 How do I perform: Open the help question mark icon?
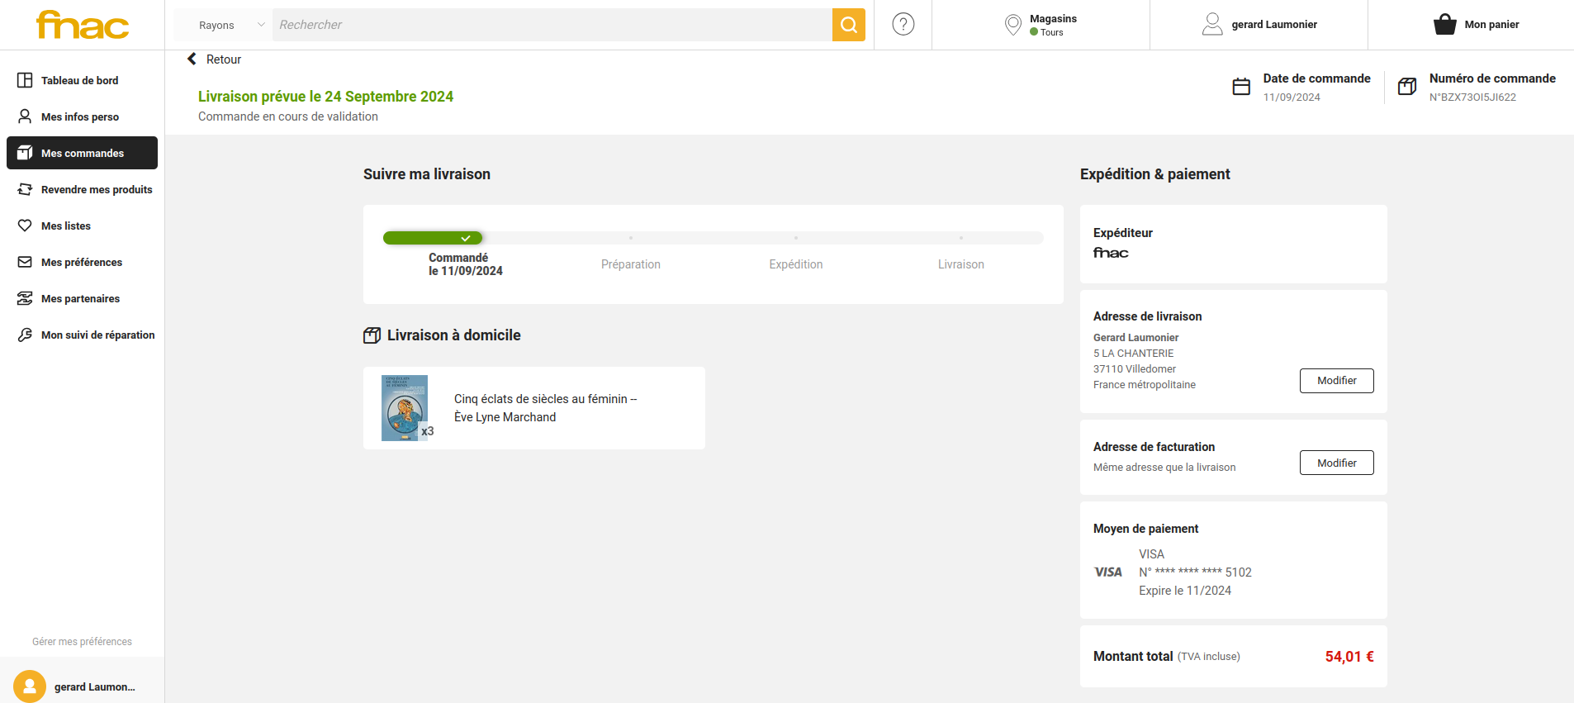coord(903,25)
